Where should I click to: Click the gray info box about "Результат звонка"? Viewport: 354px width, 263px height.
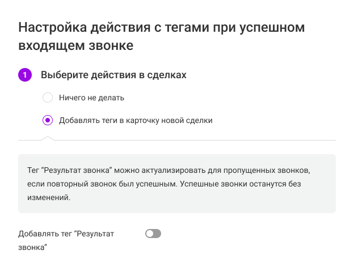coord(177,184)
